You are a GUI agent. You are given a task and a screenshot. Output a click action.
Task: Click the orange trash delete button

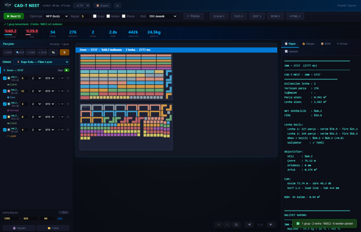[65, 53]
